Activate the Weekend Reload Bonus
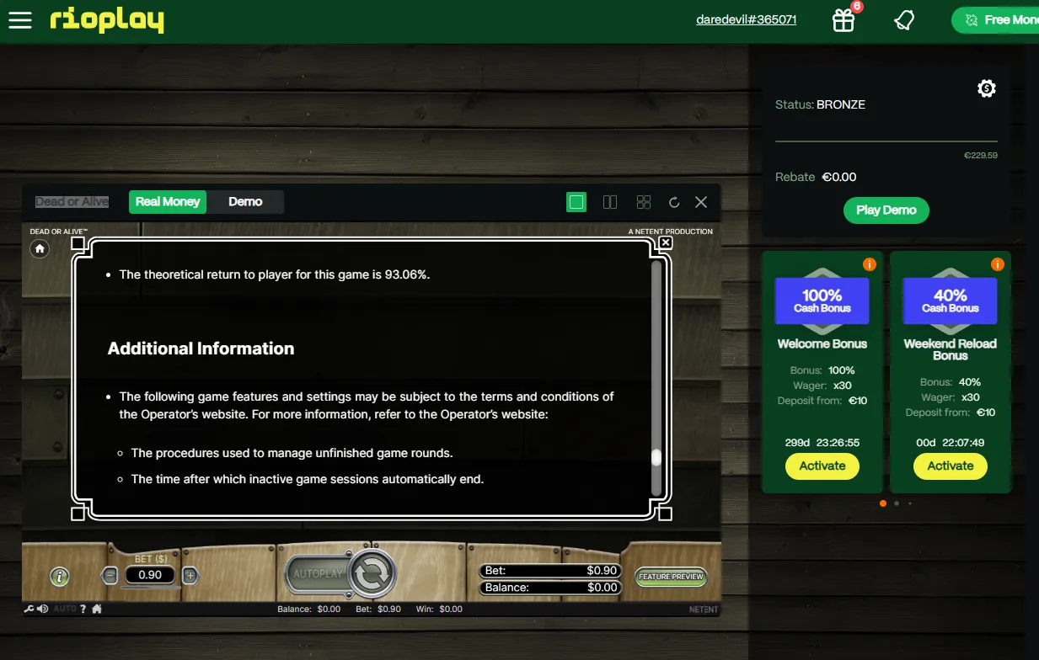This screenshot has width=1039, height=660. (951, 466)
